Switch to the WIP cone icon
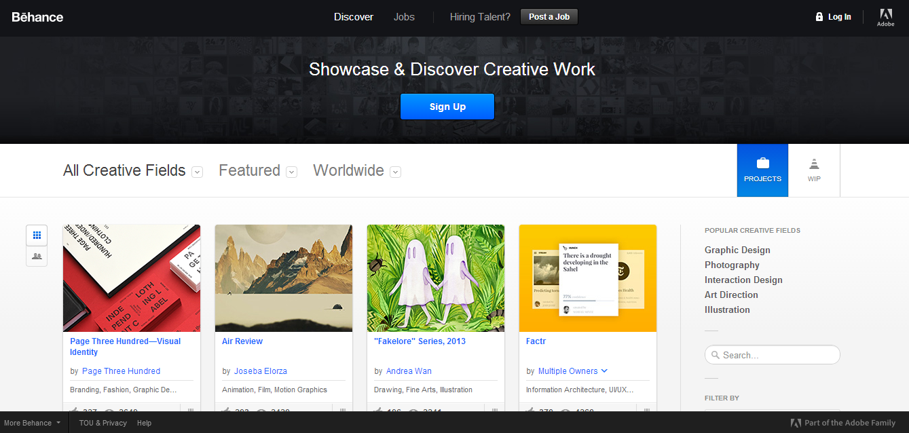This screenshot has height=433, width=909. tap(814, 164)
